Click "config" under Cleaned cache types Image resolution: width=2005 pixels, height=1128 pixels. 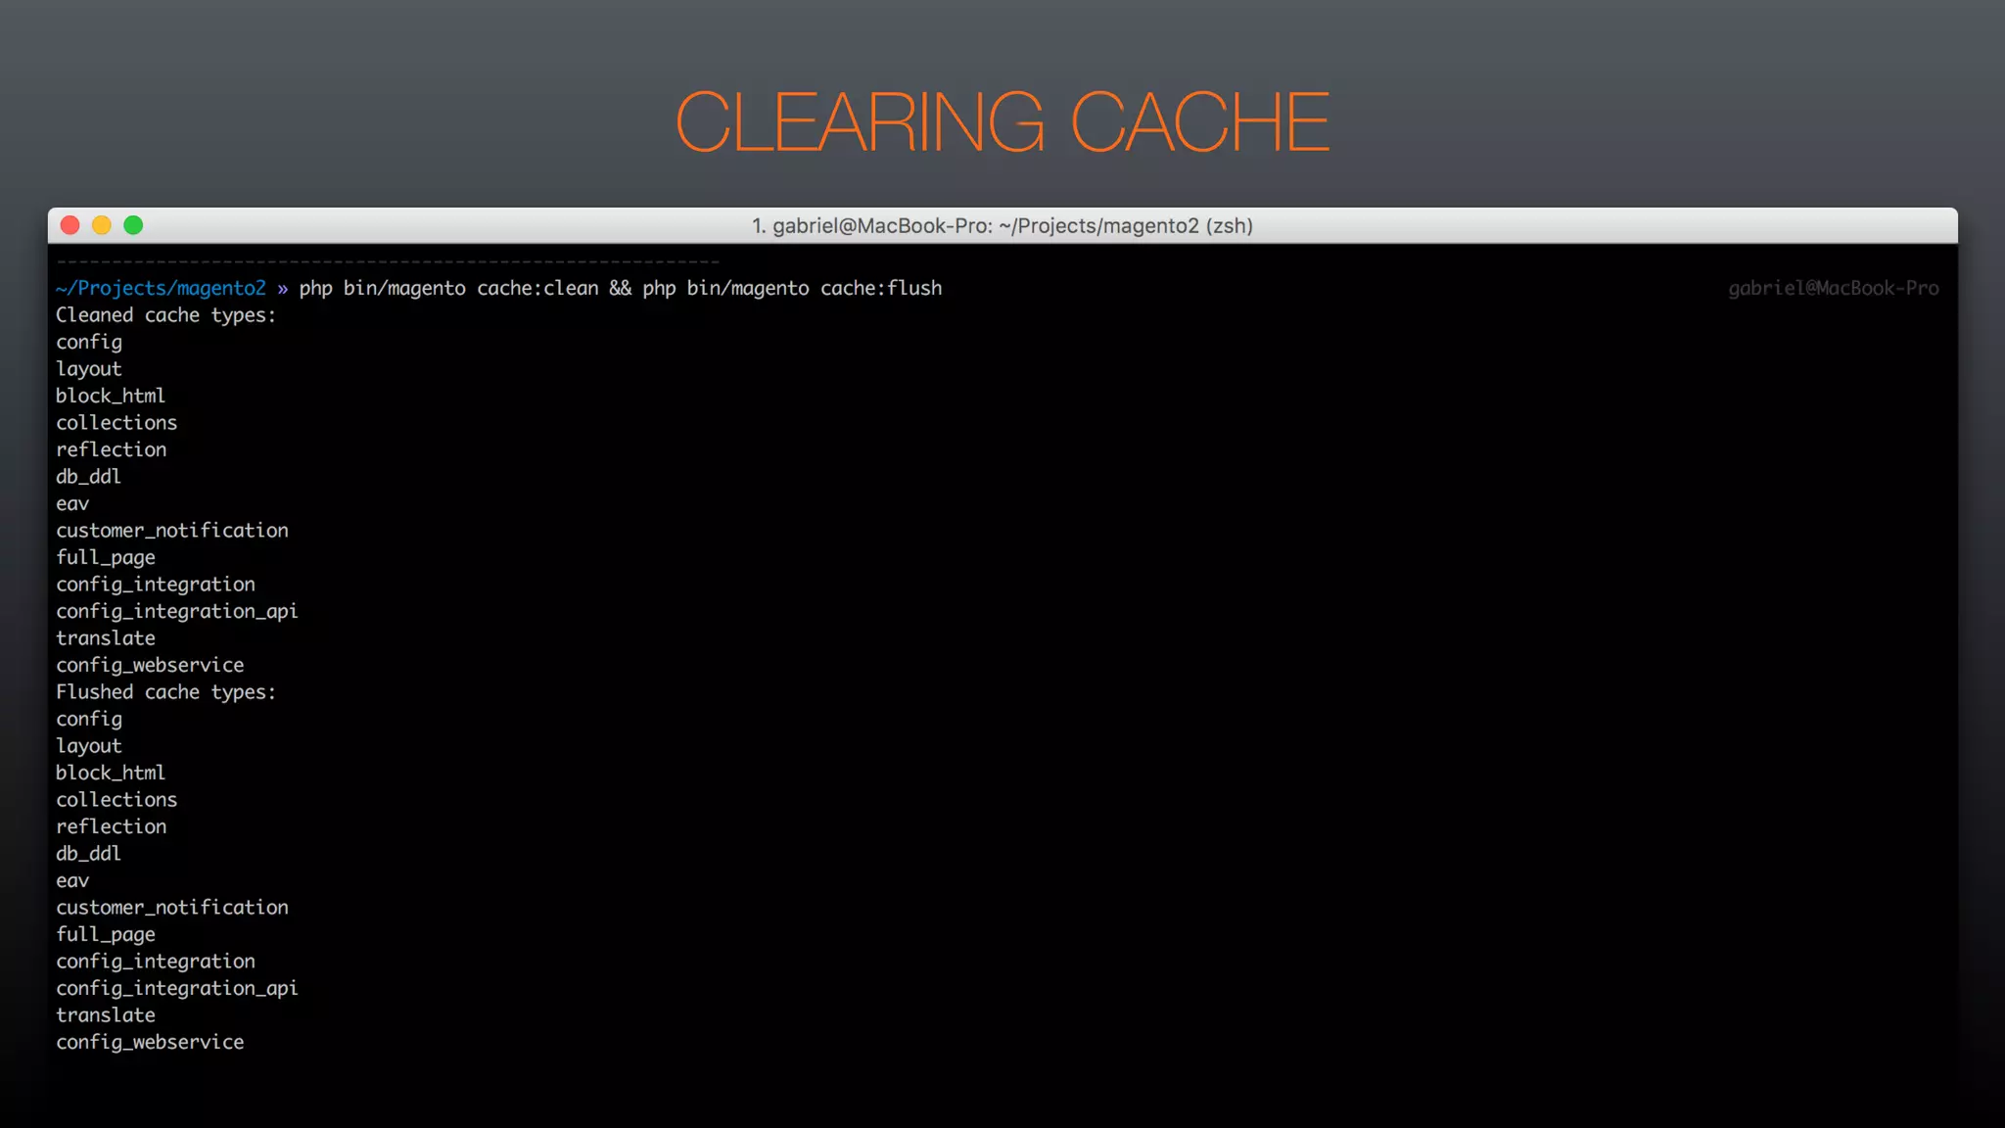click(89, 343)
